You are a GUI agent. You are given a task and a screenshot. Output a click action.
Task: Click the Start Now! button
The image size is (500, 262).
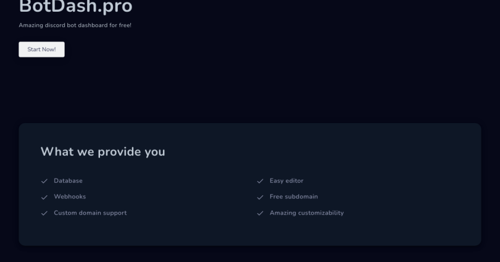pyautogui.click(x=41, y=49)
